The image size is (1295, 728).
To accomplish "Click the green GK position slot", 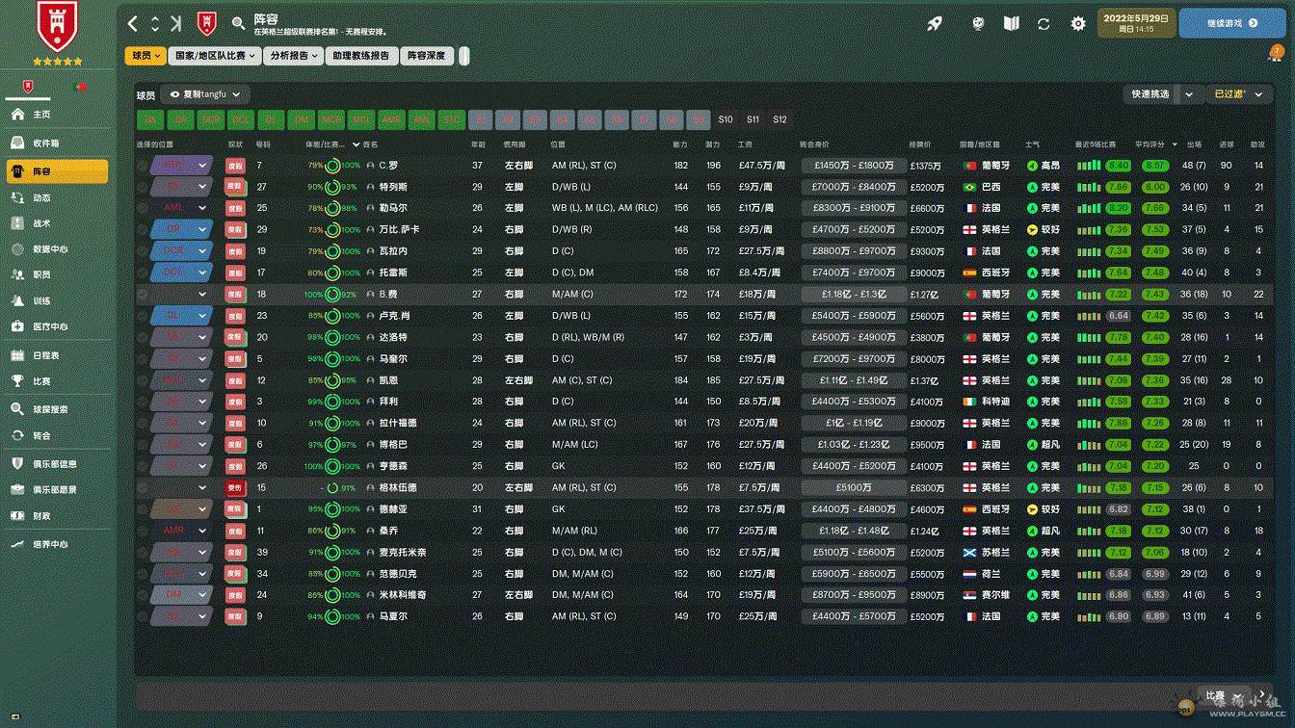I will click(150, 119).
